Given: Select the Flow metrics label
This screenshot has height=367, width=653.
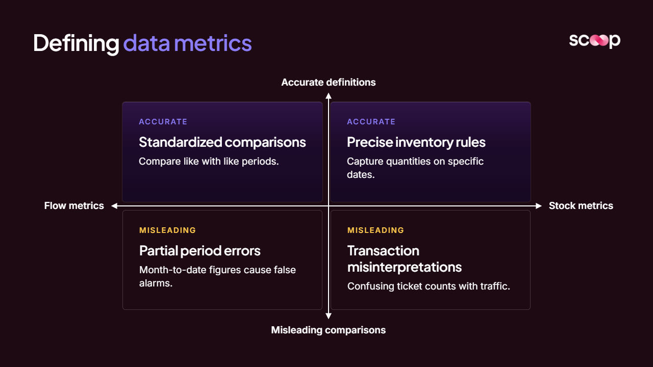Looking at the screenshot, I should pyautogui.click(x=74, y=206).
